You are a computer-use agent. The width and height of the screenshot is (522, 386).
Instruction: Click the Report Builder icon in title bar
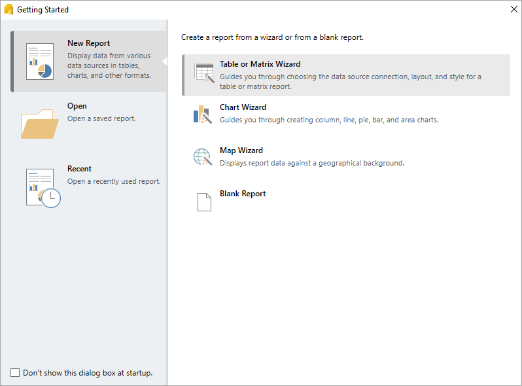tap(9, 9)
